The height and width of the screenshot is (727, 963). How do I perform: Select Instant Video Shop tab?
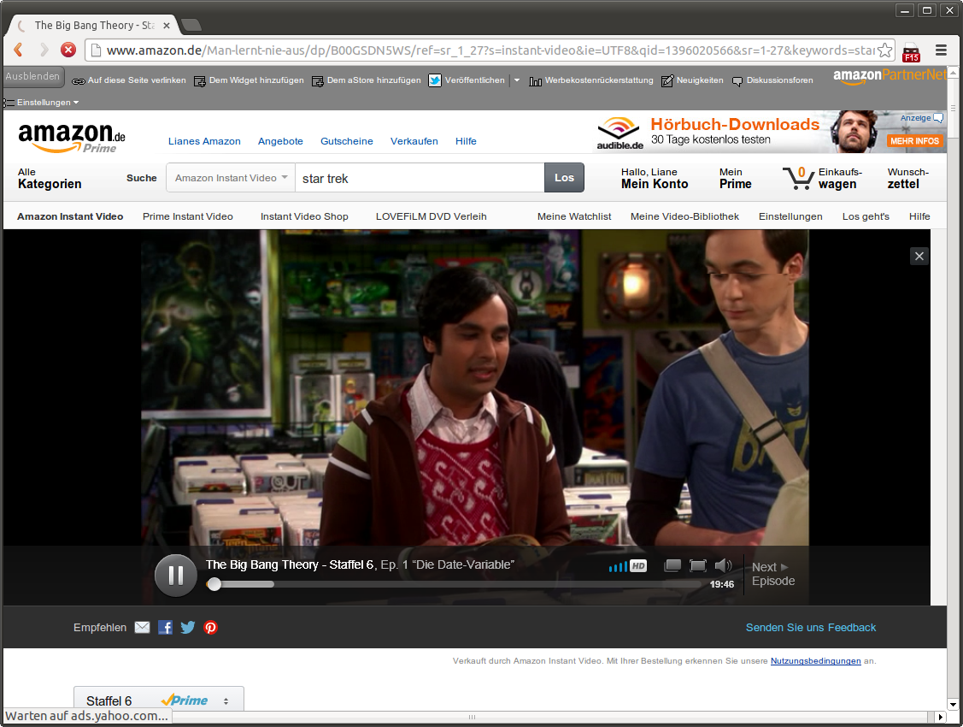tap(304, 216)
